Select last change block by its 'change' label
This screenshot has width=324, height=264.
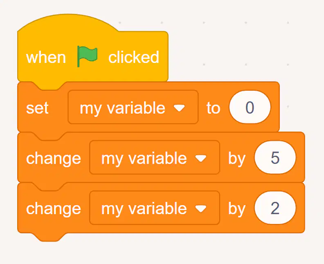[54, 209]
